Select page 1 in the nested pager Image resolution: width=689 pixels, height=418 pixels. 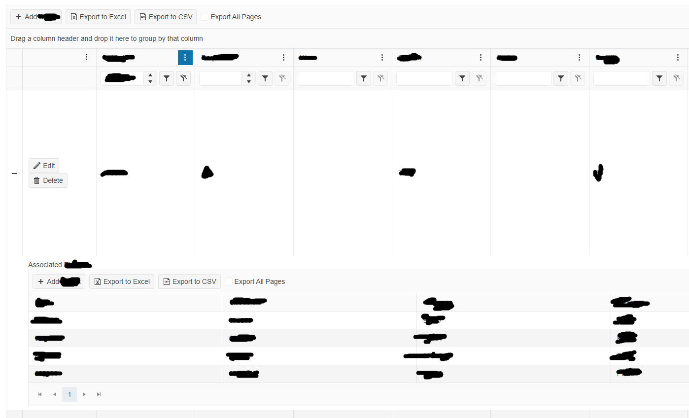click(69, 394)
